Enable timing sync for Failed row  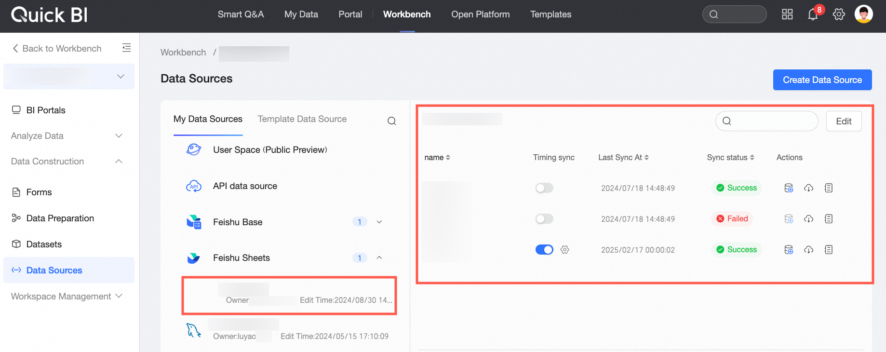[x=544, y=219]
